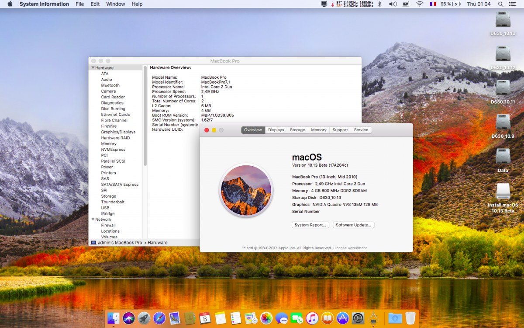Launch App Store from the dock
This screenshot has width=524, height=328.
click(343, 318)
